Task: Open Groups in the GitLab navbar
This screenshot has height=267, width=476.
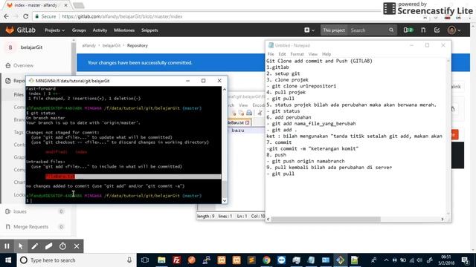Action: [79, 30]
